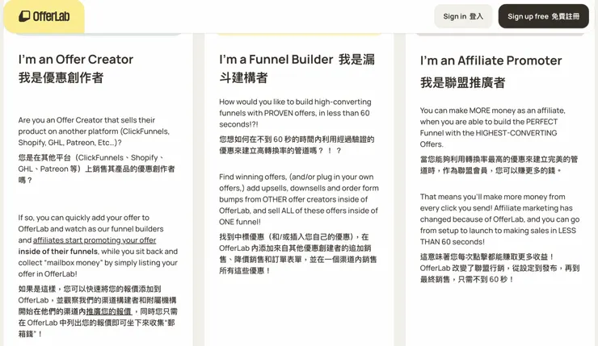The width and height of the screenshot is (598, 346).
Task: Select the 我是優惠創作者 heading
Action: 61,77
